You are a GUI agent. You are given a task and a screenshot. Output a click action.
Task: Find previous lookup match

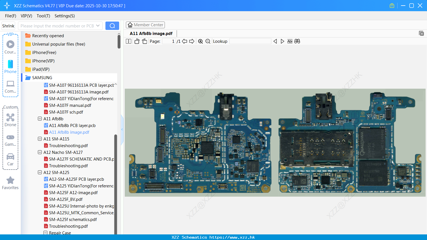(x=275, y=41)
